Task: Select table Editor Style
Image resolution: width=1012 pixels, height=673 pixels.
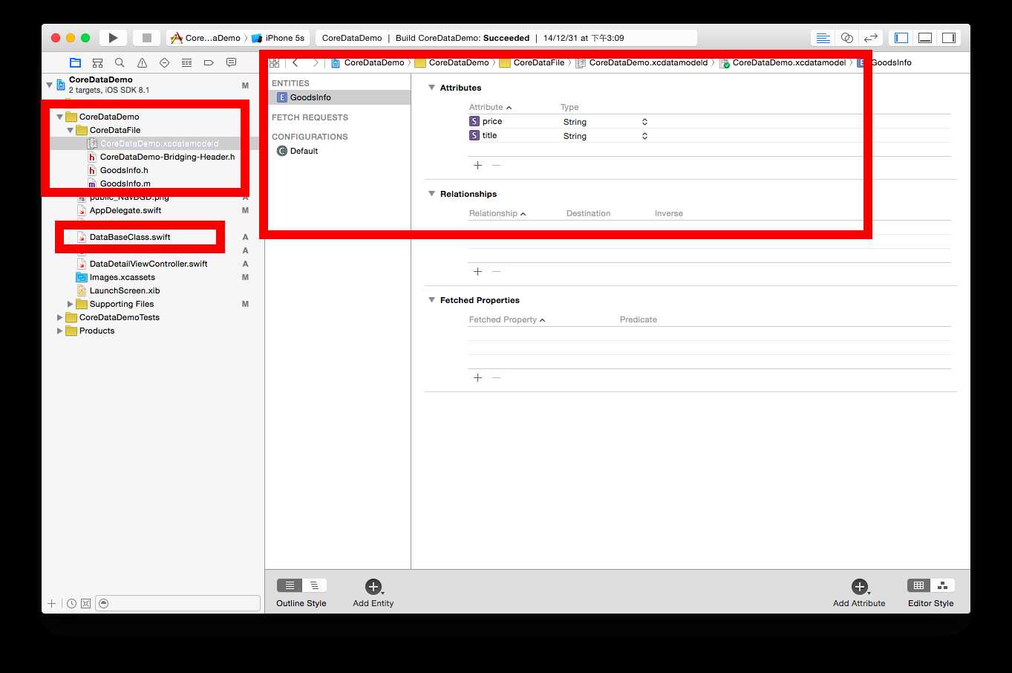Action: coord(918,586)
